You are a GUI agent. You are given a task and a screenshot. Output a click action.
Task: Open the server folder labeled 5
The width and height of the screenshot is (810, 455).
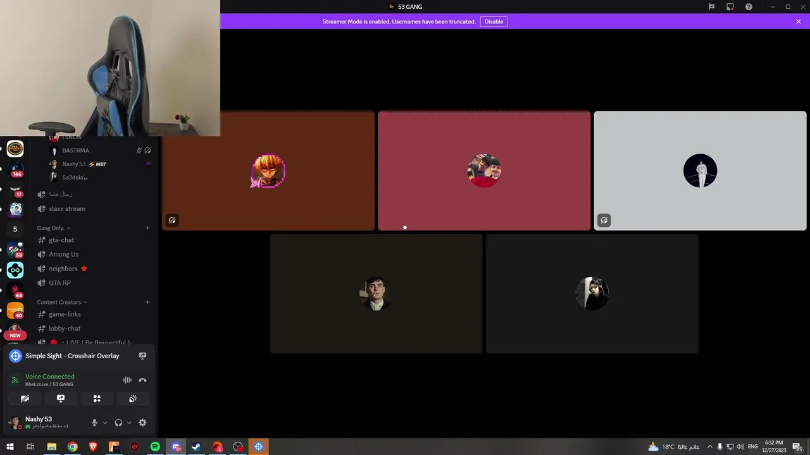15,229
